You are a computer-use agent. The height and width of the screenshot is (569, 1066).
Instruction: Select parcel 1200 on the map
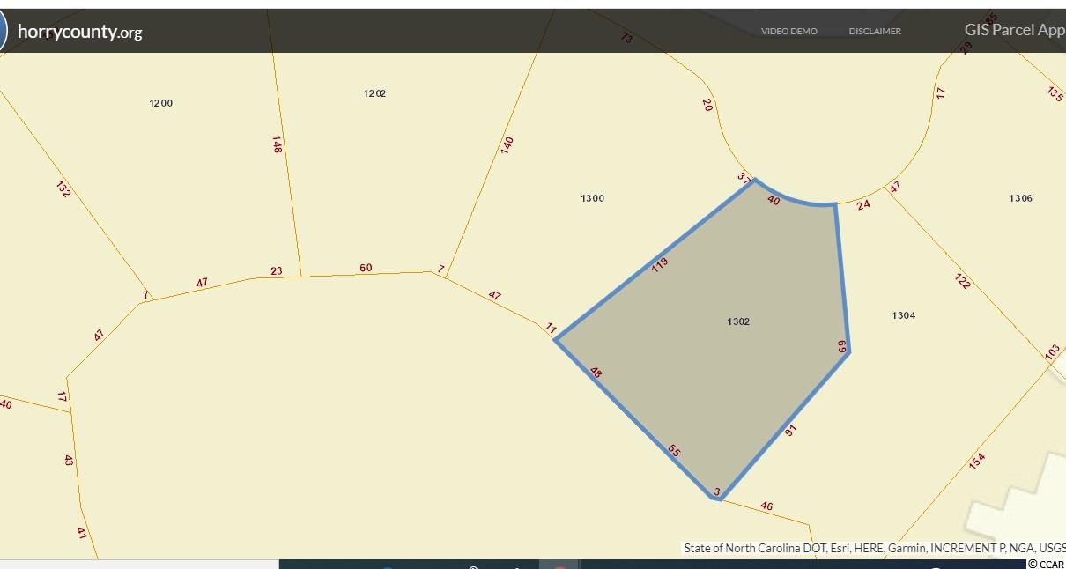click(x=161, y=103)
